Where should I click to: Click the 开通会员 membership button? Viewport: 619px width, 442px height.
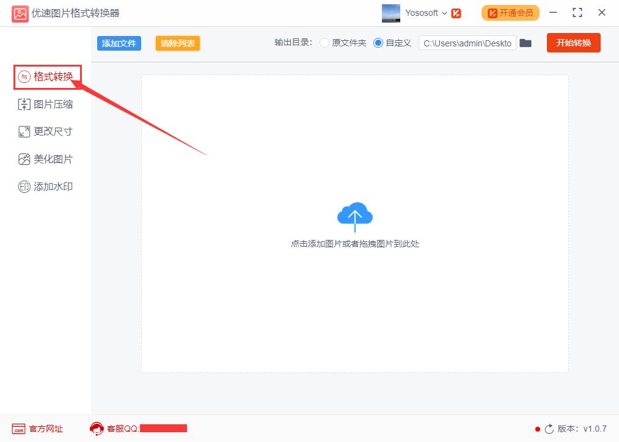(510, 12)
